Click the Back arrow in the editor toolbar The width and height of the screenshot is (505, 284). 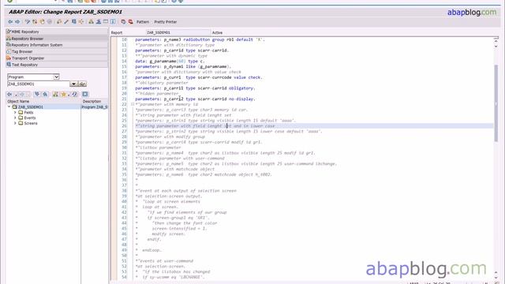10,21
